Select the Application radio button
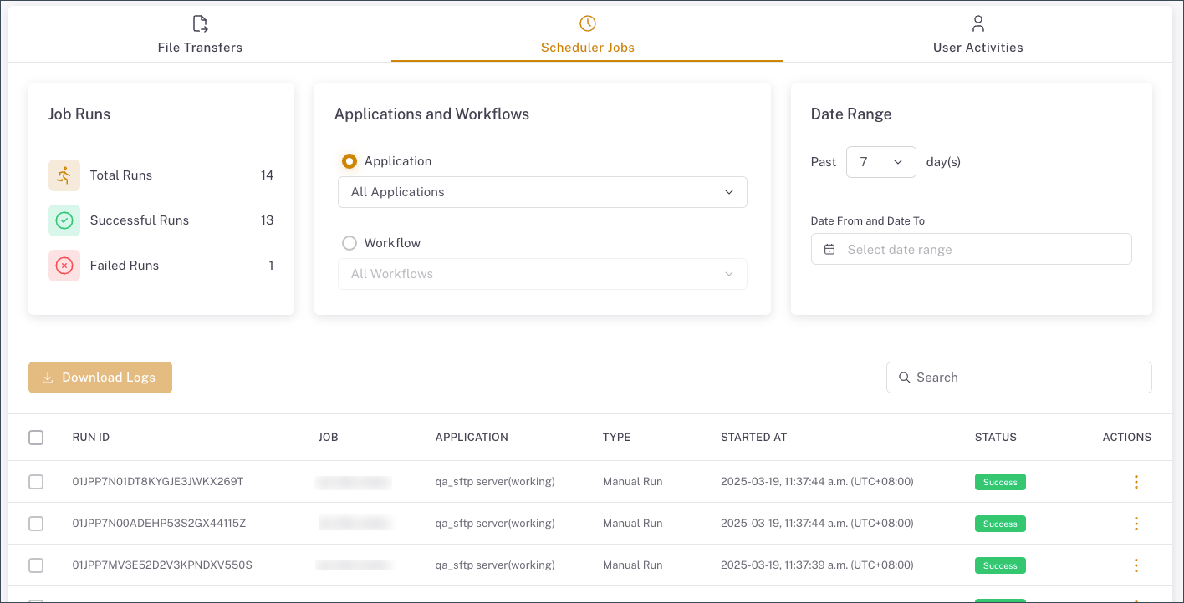Screen dimensions: 1184x603 pos(350,161)
